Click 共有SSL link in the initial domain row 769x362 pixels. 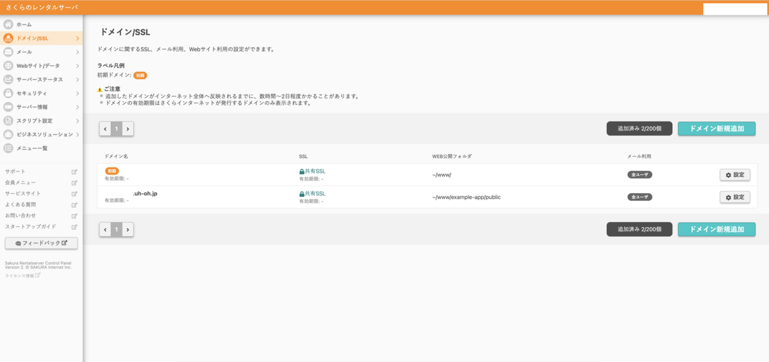click(315, 171)
